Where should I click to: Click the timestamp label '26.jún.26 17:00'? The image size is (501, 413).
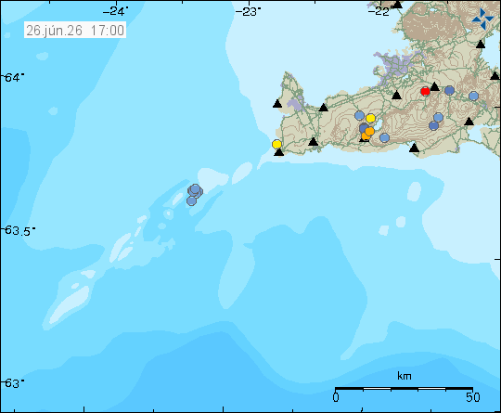point(75,31)
